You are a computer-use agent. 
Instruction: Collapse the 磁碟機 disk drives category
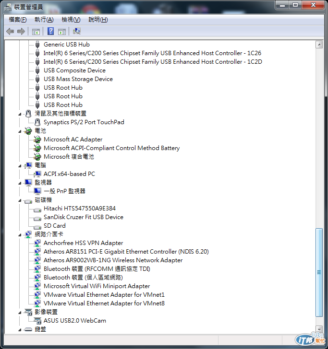(x=20, y=200)
